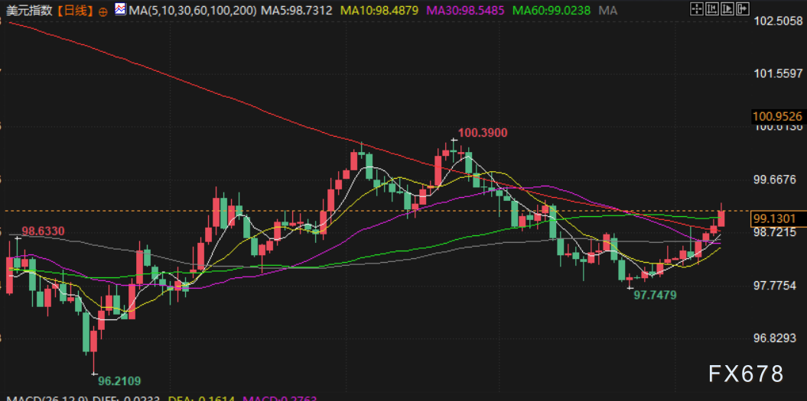Click the truncated gray MA legend label
The height and width of the screenshot is (401, 807).
608,11
